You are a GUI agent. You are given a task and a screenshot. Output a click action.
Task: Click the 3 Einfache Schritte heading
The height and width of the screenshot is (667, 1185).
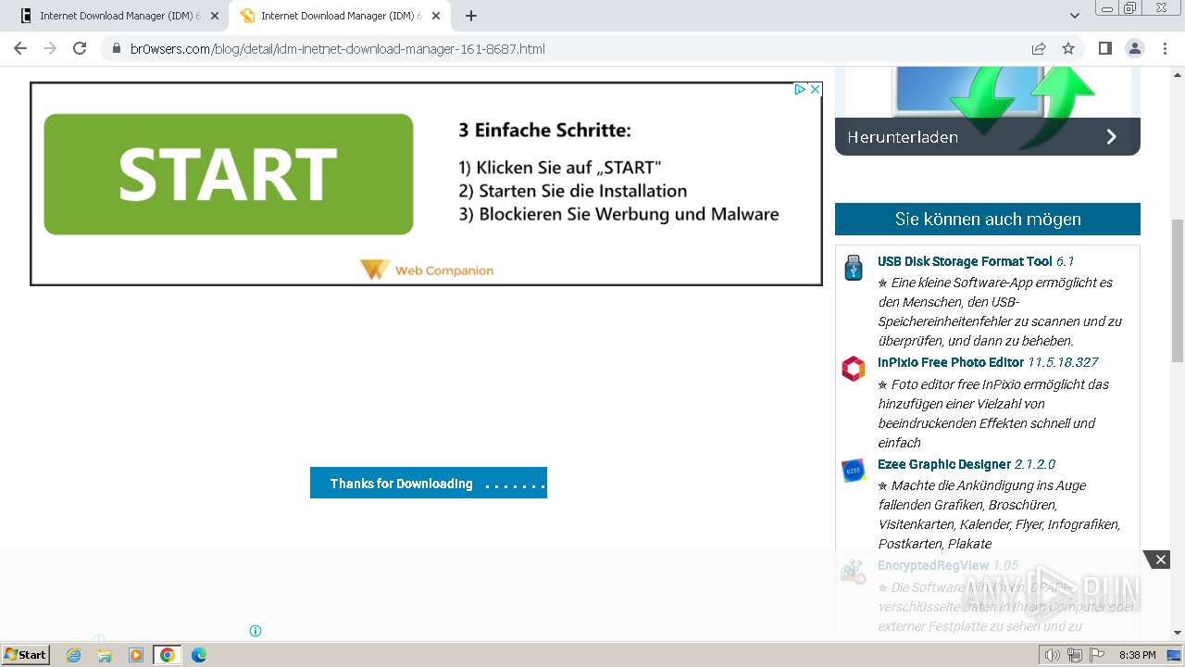click(544, 131)
